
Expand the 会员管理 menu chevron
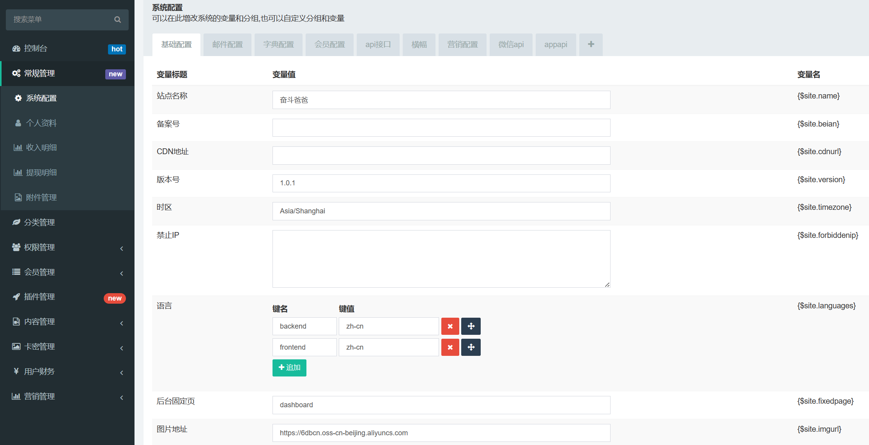[122, 273]
